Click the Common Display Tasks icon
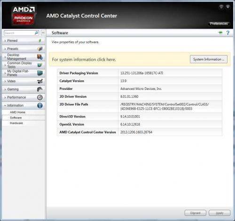 (x=40, y=65)
